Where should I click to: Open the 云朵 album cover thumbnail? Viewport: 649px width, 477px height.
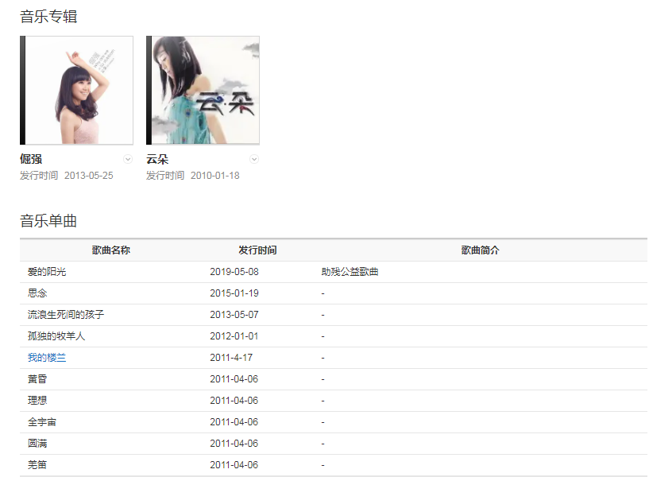click(x=203, y=90)
